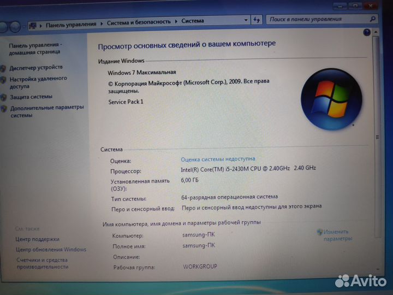
Task: Expand arrow after Система и безопасность breadcrumb
Action: pos(176,21)
